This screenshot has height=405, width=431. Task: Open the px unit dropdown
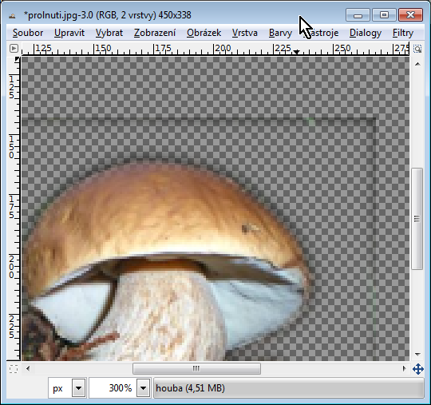(x=78, y=388)
